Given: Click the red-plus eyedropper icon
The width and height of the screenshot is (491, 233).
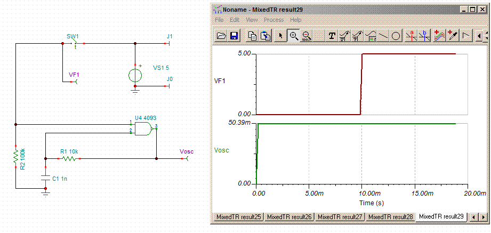Looking at the screenshot, I should tap(453, 36).
